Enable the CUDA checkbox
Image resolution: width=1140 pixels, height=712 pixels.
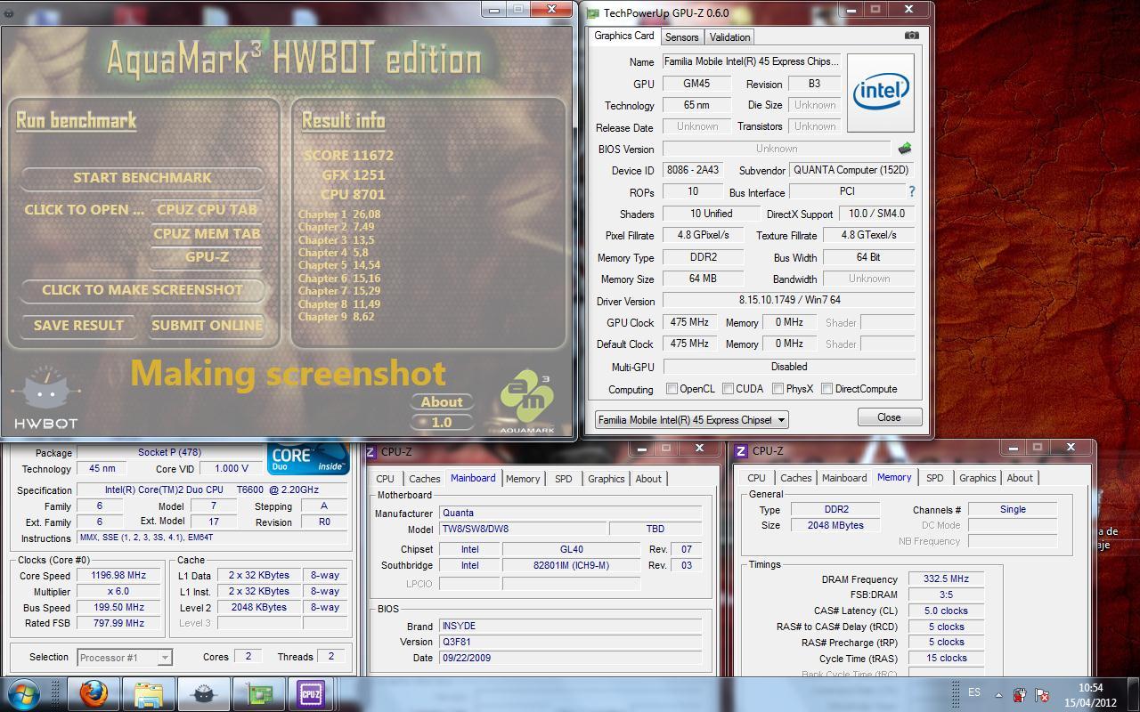pos(729,389)
